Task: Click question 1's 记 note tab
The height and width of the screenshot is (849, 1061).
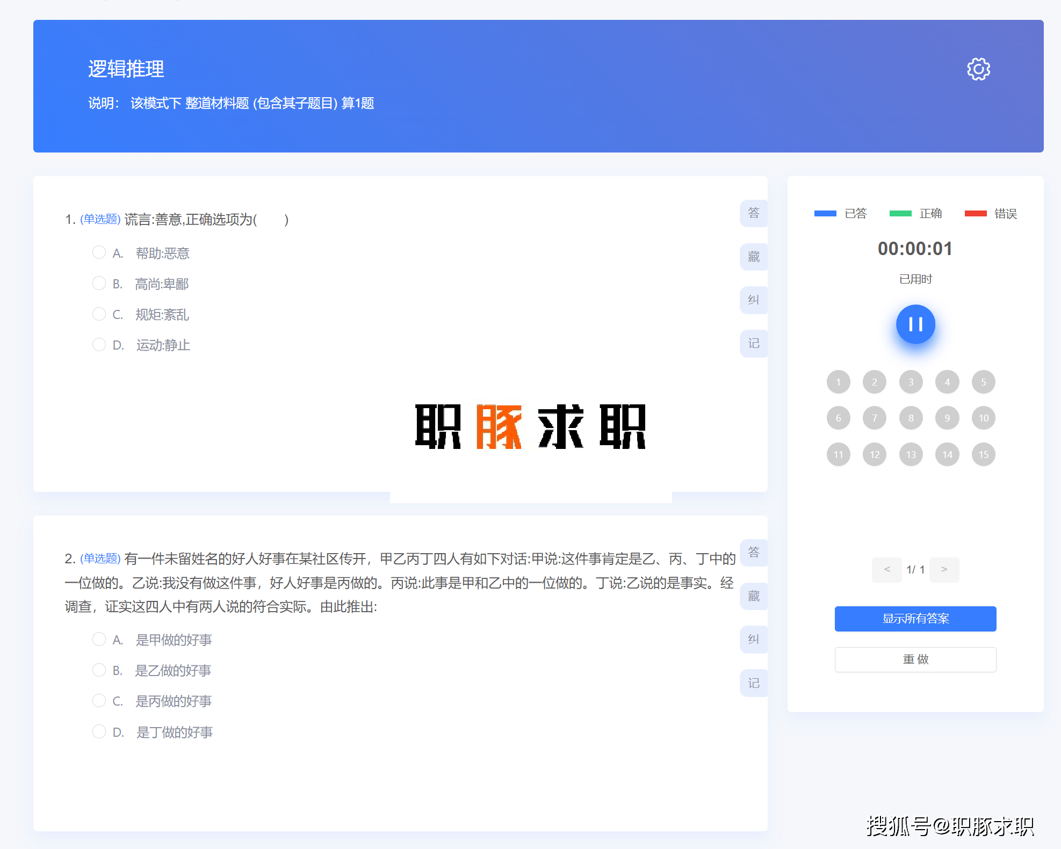Action: coord(753,344)
